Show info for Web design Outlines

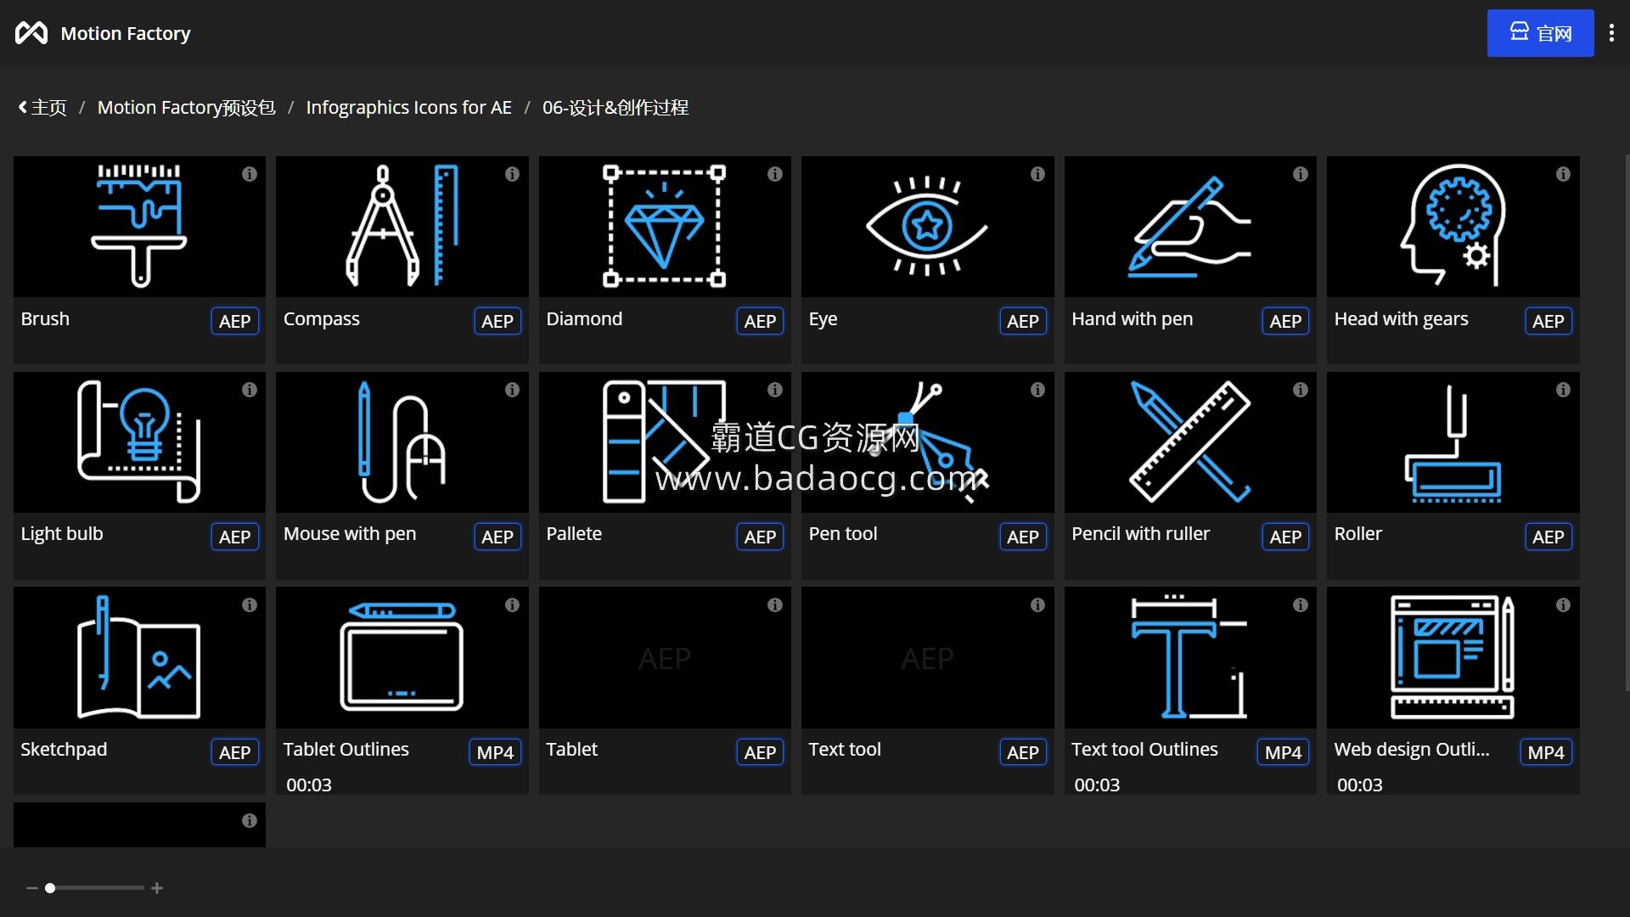point(1563,605)
